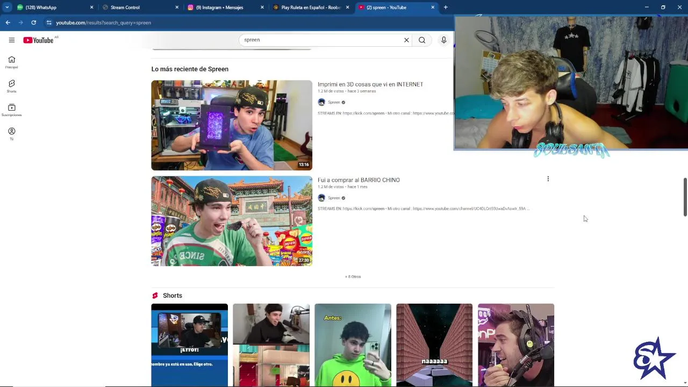Open three-dot menu for BARRIO CHINO video
The width and height of the screenshot is (688, 387).
548,179
